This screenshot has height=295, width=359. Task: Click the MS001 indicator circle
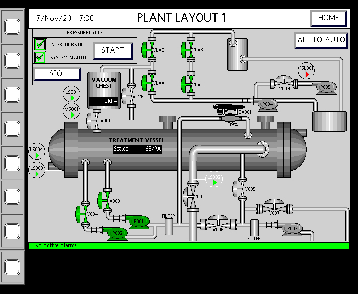pyautogui.click(x=71, y=112)
